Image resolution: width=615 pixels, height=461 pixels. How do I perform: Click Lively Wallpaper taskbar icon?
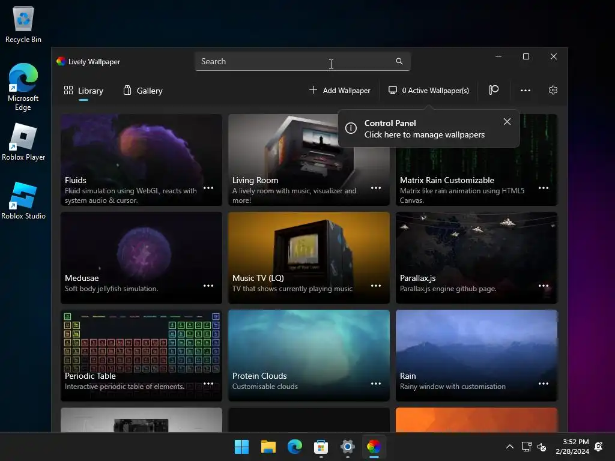374,447
